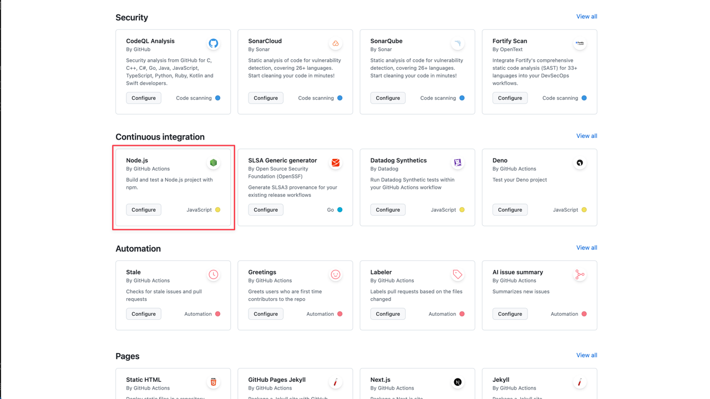Screen dimensions: 710x399
Task: Select the Jekyll ink bottle icon
Action: pos(580,382)
